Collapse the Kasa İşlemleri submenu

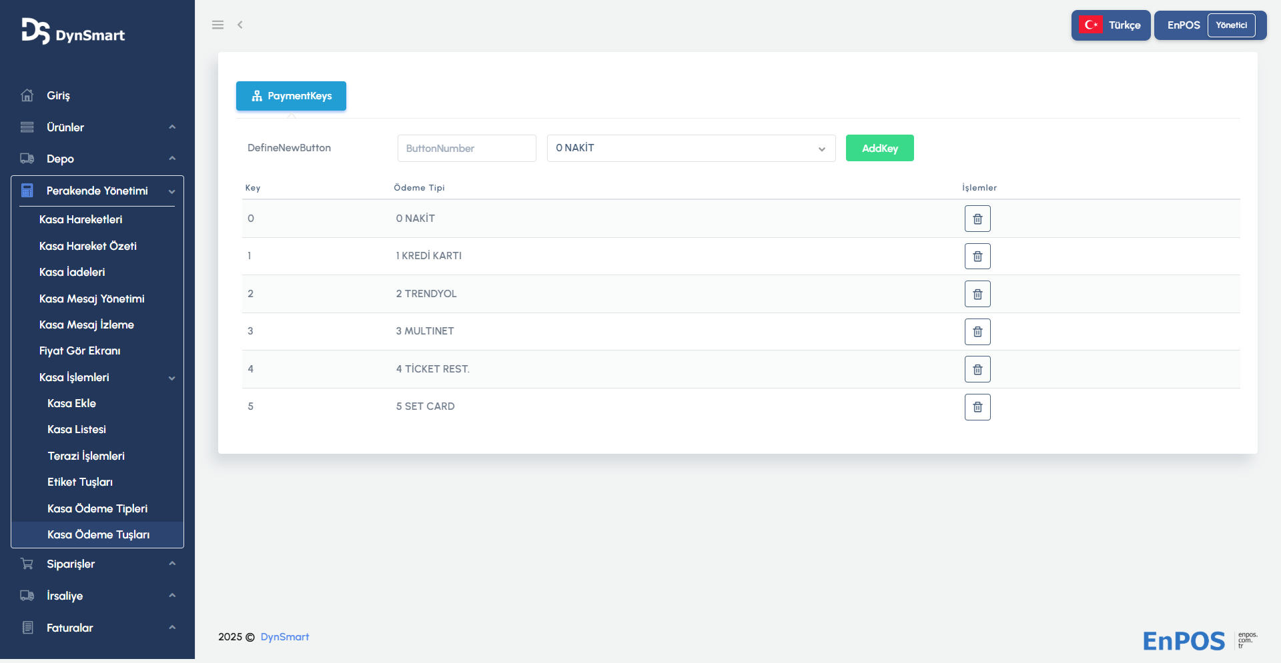click(x=107, y=377)
